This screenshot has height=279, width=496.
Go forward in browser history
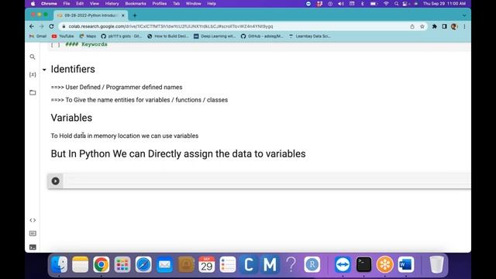click(41, 26)
